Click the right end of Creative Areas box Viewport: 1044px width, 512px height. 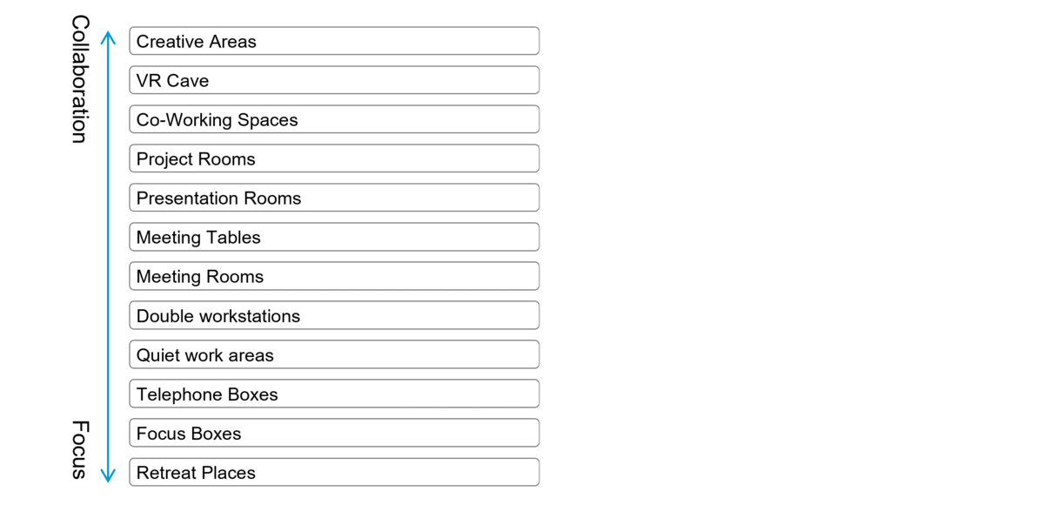coord(534,41)
